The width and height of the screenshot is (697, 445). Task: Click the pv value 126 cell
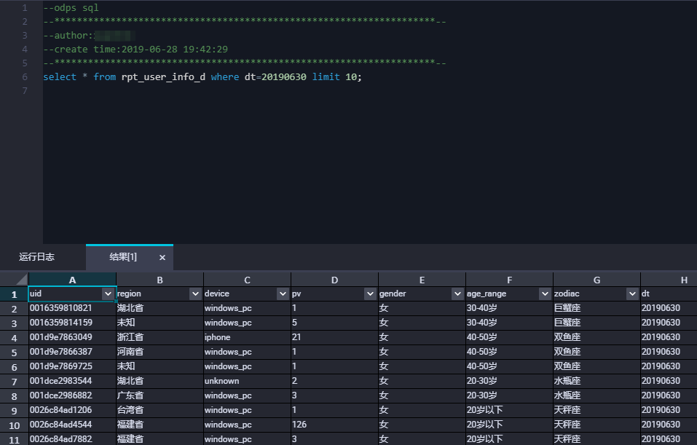pos(334,425)
